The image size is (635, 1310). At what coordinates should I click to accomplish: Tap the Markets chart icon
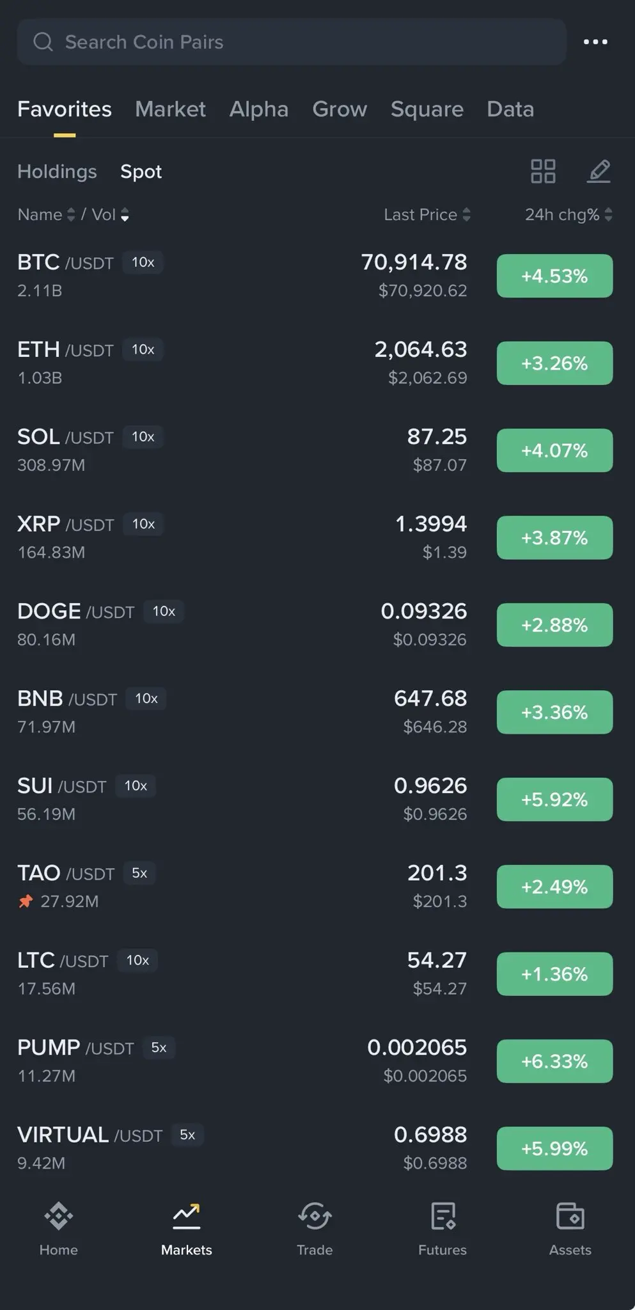click(186, 1216)
